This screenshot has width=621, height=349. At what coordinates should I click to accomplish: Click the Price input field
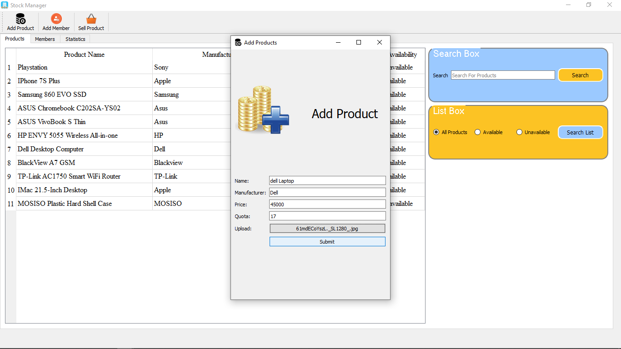click(327, 204)
